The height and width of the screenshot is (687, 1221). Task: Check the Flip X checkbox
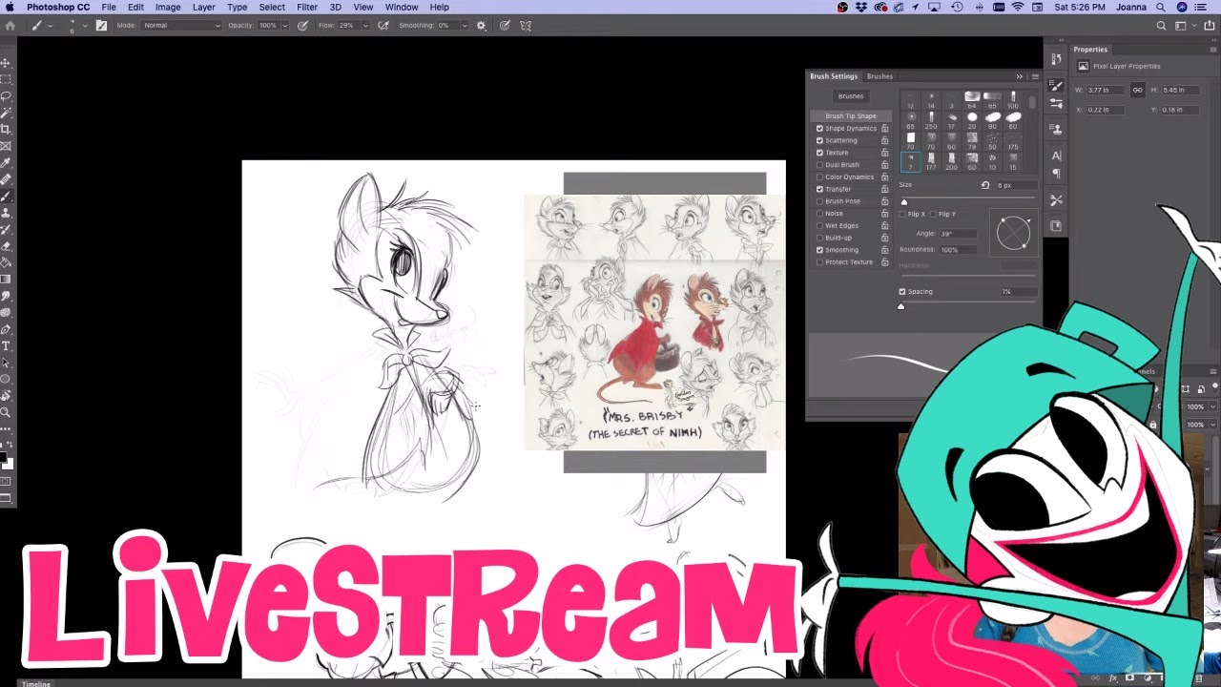(x=904, y=214)
